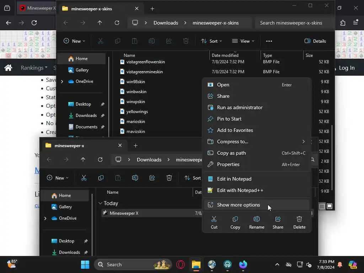Click Copy icon in context menu bottom row
This screenshot has height=273, width=364.
[235, 223]
